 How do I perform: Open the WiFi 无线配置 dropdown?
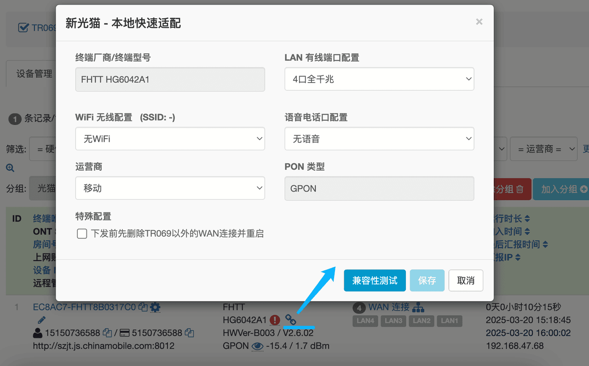170,139
